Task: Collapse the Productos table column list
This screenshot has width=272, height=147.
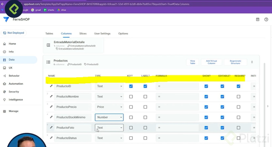Action: coord(252,62)
